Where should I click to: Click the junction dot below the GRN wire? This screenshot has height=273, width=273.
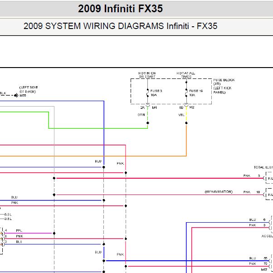click(x=148, y=123)
